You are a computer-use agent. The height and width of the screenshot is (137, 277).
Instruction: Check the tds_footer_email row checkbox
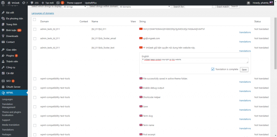pyautogui.click(x=35, y=39)
